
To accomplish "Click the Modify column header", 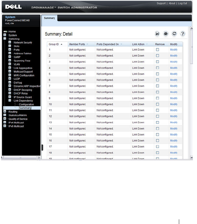I will [x=174, y=44].
